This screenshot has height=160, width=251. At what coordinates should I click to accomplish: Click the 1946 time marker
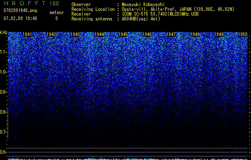147,34
